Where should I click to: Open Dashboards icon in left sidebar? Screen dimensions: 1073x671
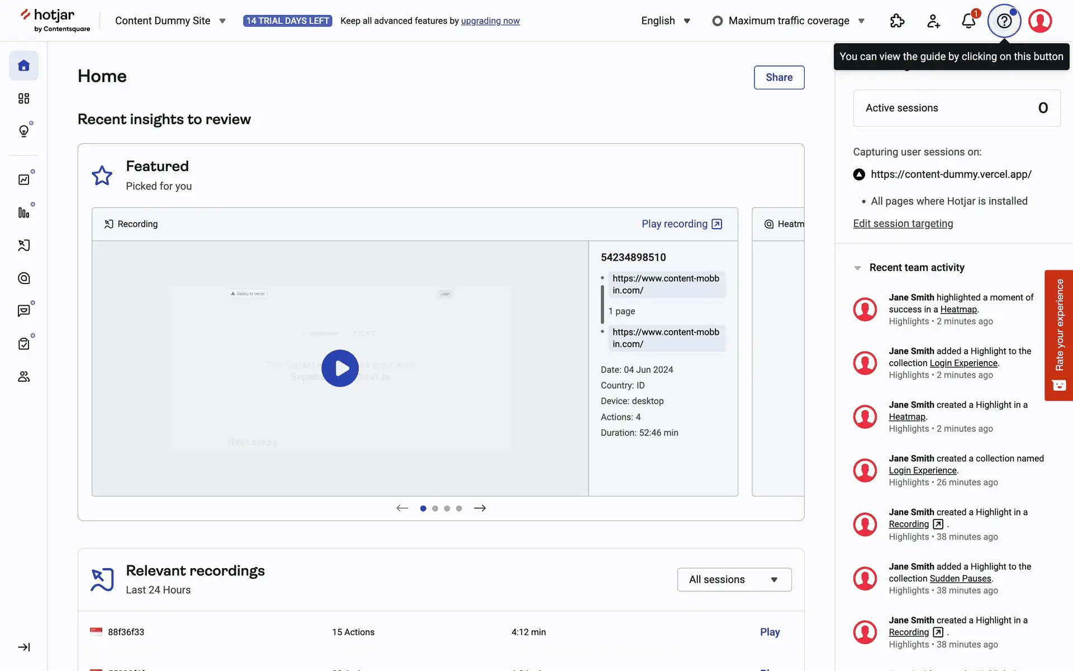(23, 99)
